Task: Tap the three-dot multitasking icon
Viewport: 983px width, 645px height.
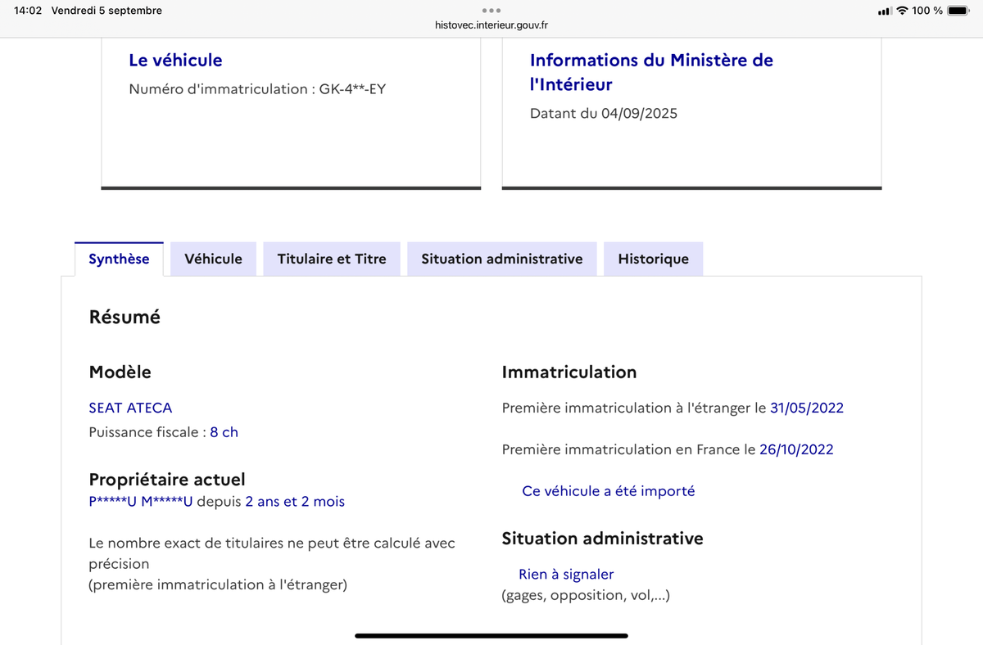Action: (x=491, y=11)
